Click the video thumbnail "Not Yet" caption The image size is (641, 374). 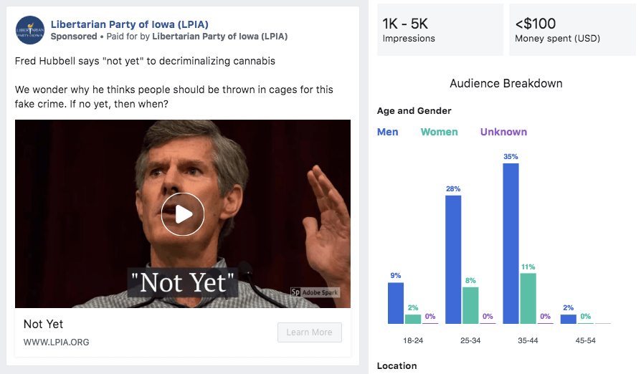pos(182,283)
